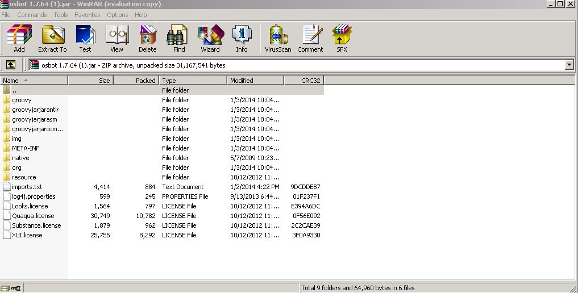
Task: Click the PROPERTIES File type cell
Action: (185, 196)
